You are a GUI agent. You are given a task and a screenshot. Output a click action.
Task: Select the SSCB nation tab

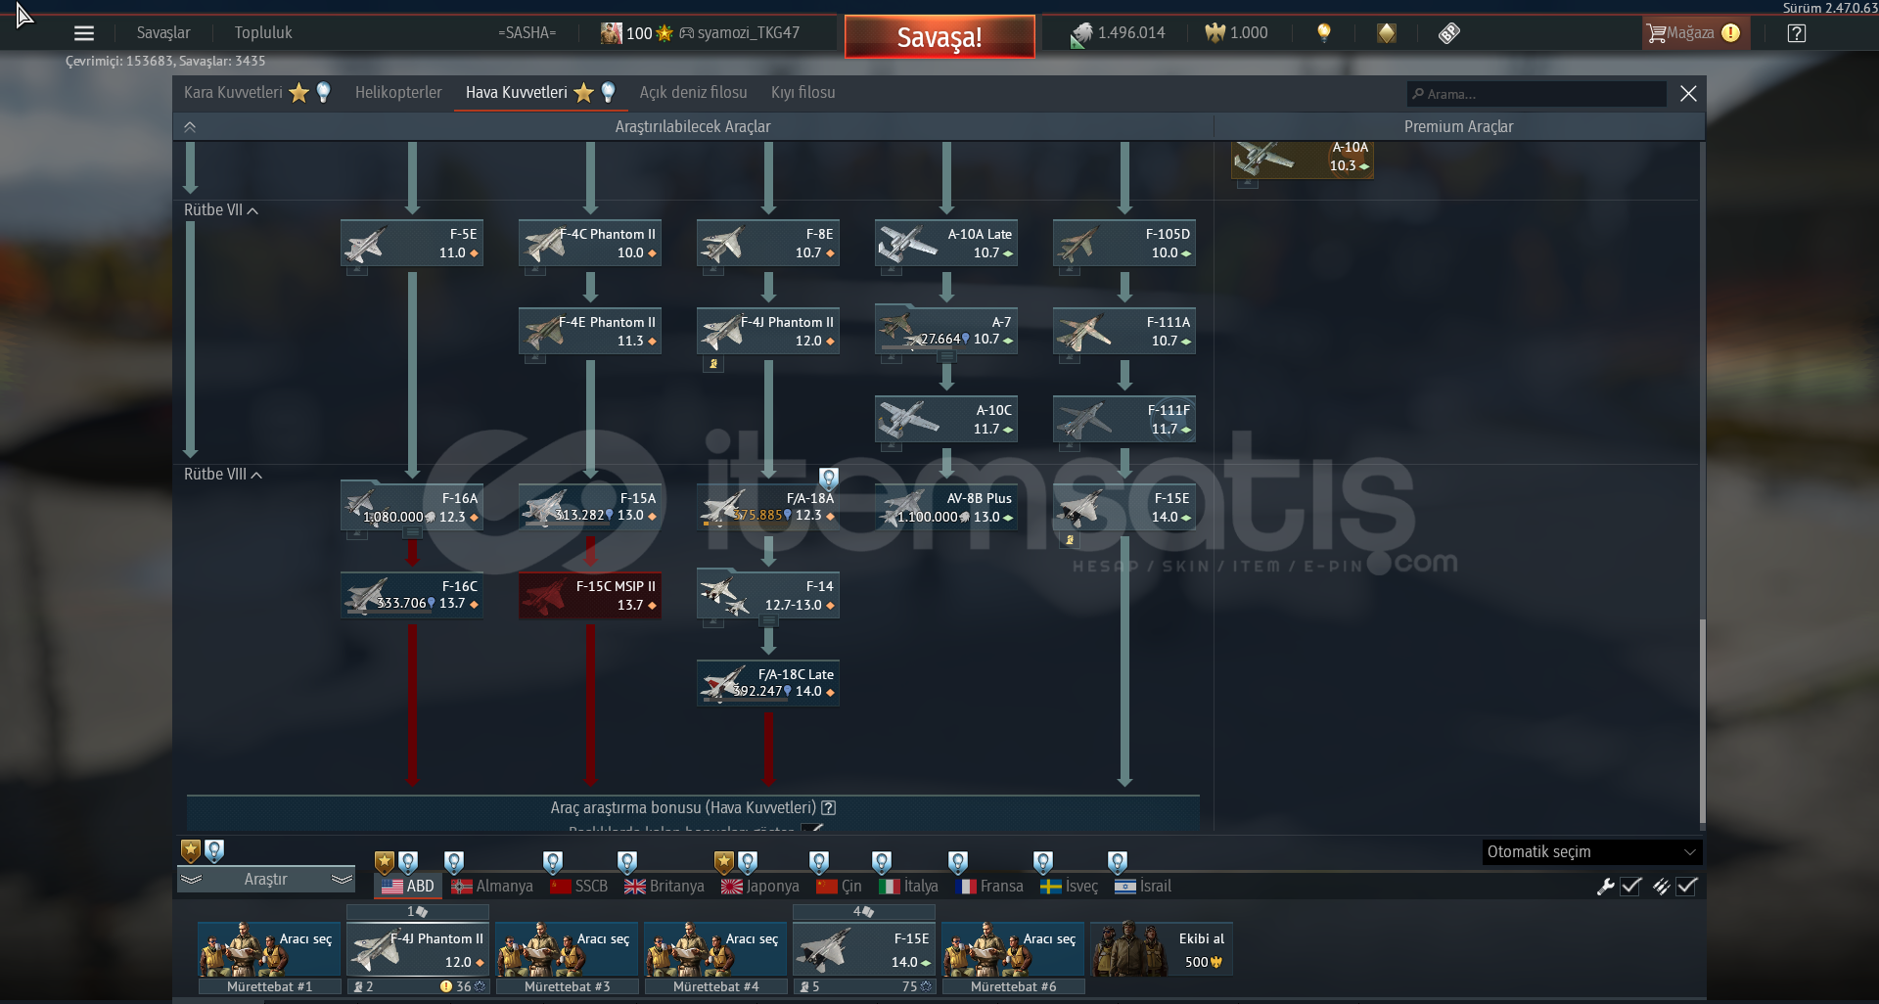click(x=579, y=887)
